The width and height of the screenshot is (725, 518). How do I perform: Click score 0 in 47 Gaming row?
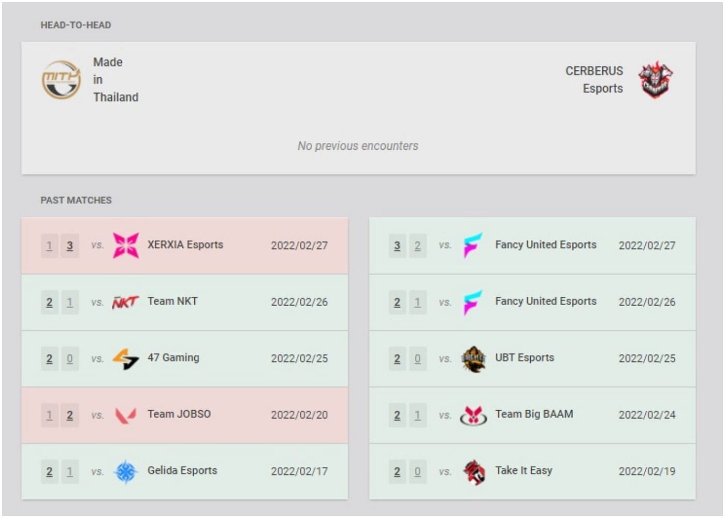tap(70, 358)
